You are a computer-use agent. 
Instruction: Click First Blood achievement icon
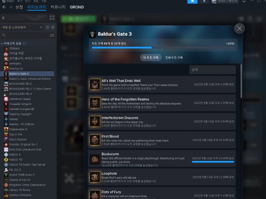[95, 140]
